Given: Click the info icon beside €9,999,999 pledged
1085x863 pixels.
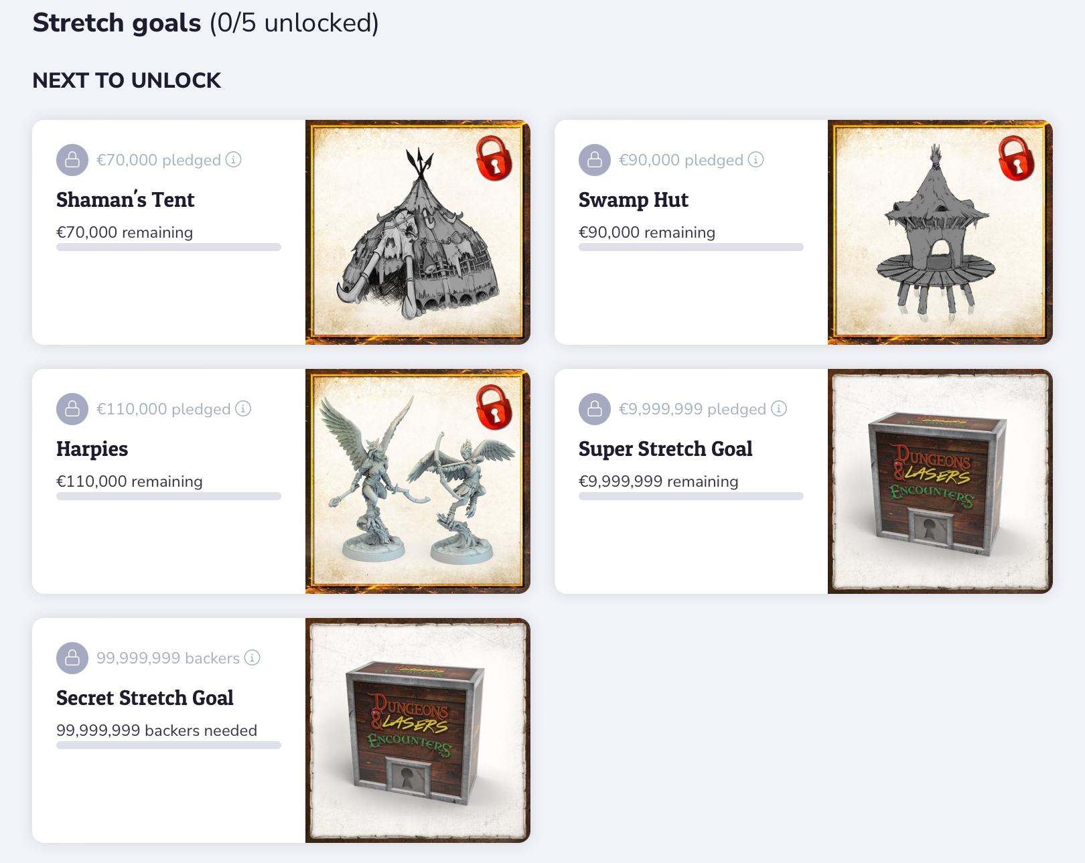Looking at the screenshot, I should point(779,408).
